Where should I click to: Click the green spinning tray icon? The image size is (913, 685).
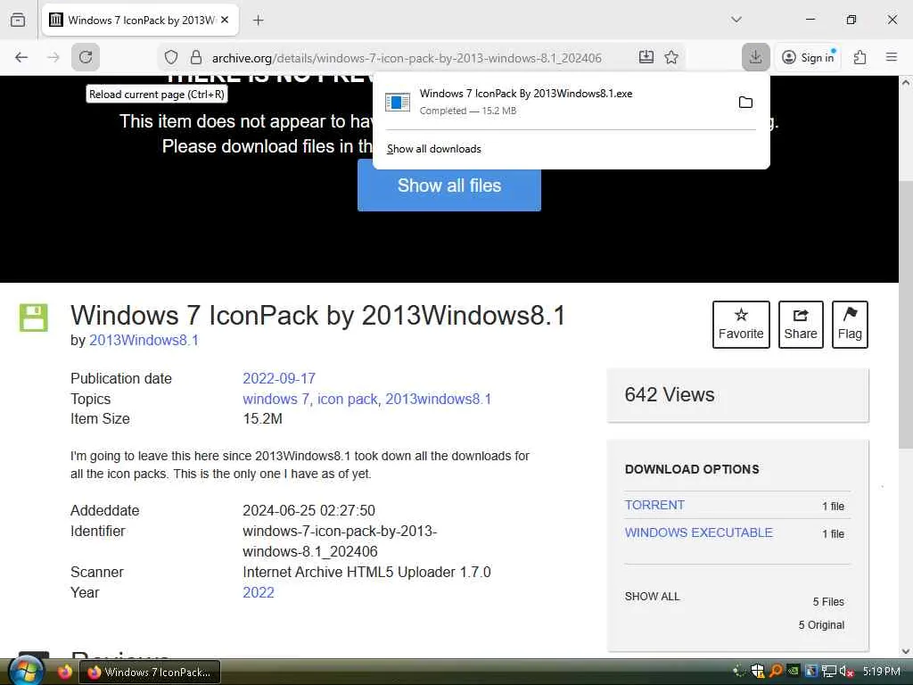[x=739, y=671]
